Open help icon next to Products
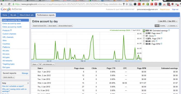The width and height of the screenshot is (181, 94). tap(11, 30)
